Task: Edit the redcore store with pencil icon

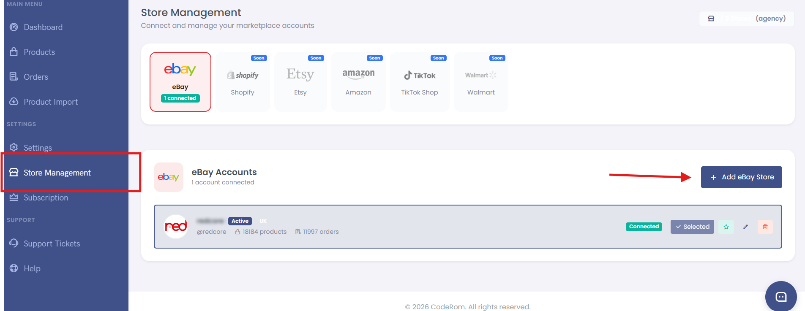Action: 746,227
